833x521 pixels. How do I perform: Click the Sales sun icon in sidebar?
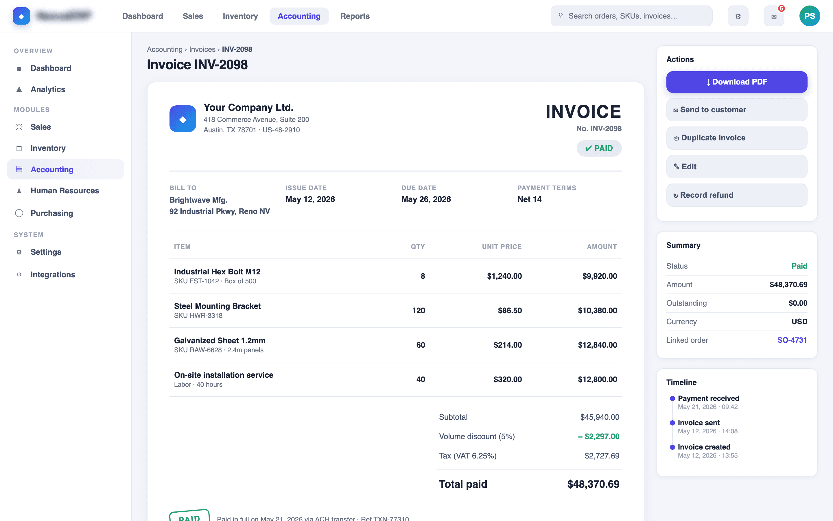pyautogui.click(x=19, y=127)
